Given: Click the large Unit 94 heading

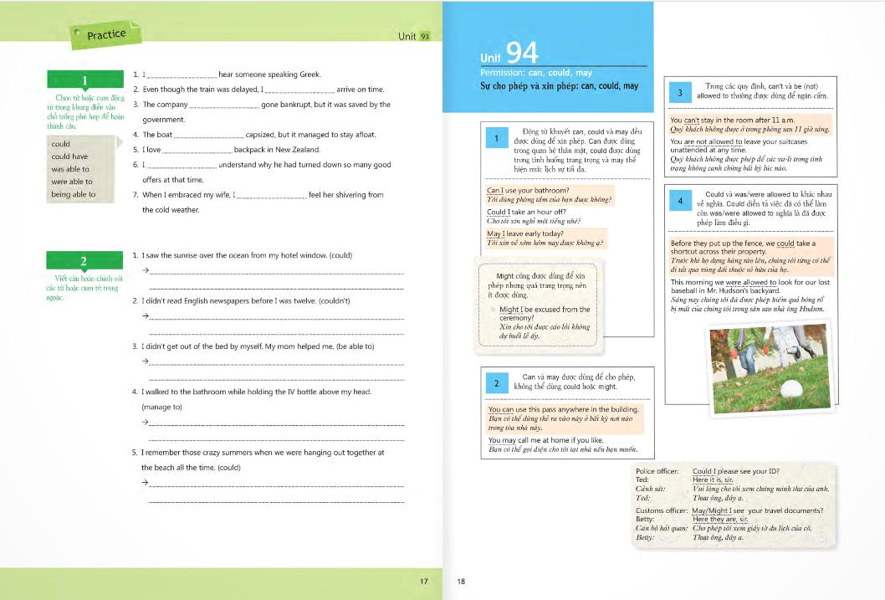Looking at the screenshot, I should click(509, 54).
